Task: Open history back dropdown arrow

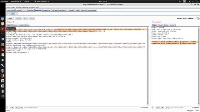Action: click(27, 18)
